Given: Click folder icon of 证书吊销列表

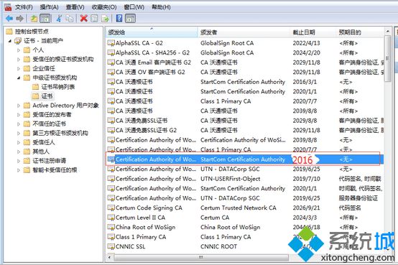Looking at the screenshot, I should [x=35, y=87].
